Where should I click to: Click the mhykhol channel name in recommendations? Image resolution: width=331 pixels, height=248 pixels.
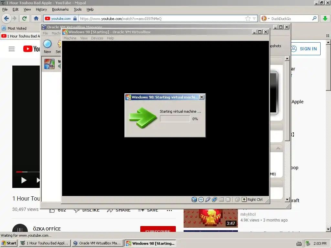(x=248, y=214)
